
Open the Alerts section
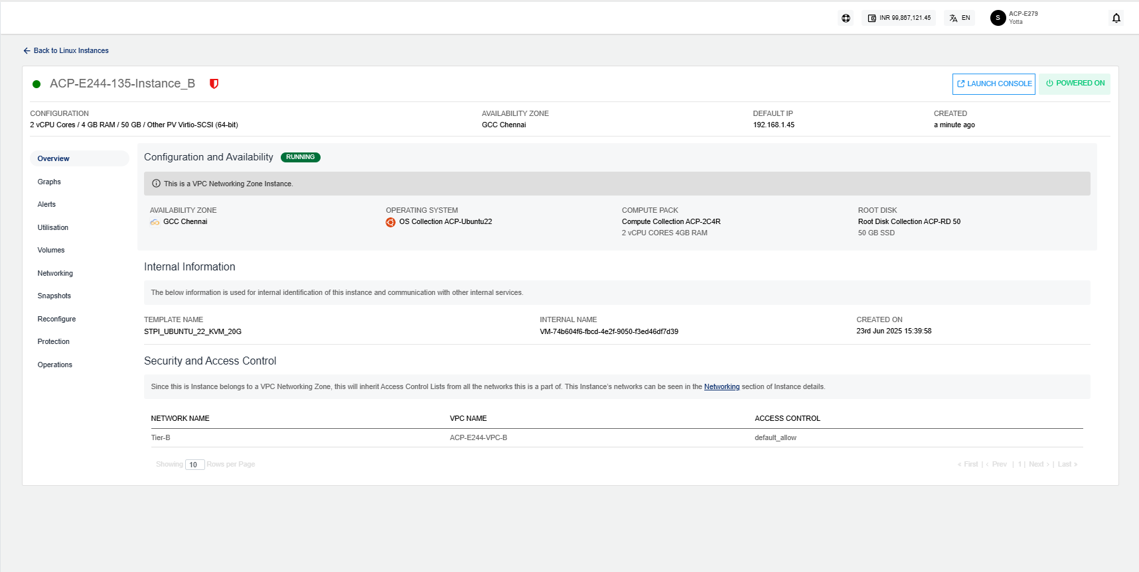[x=46, y=204]
